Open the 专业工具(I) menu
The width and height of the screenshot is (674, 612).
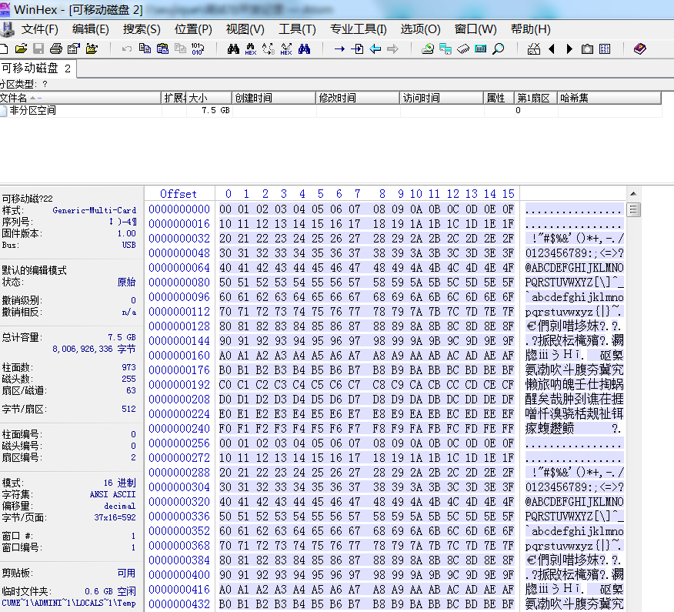click(x=359, y=29)
